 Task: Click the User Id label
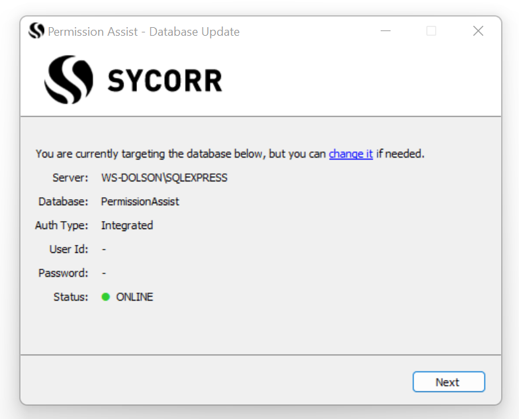pos(68,249)
